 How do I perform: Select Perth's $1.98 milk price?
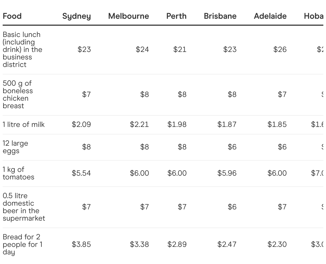pos(177,125)
